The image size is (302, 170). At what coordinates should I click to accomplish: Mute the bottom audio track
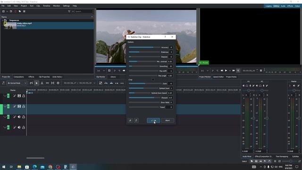click(19, 127)
